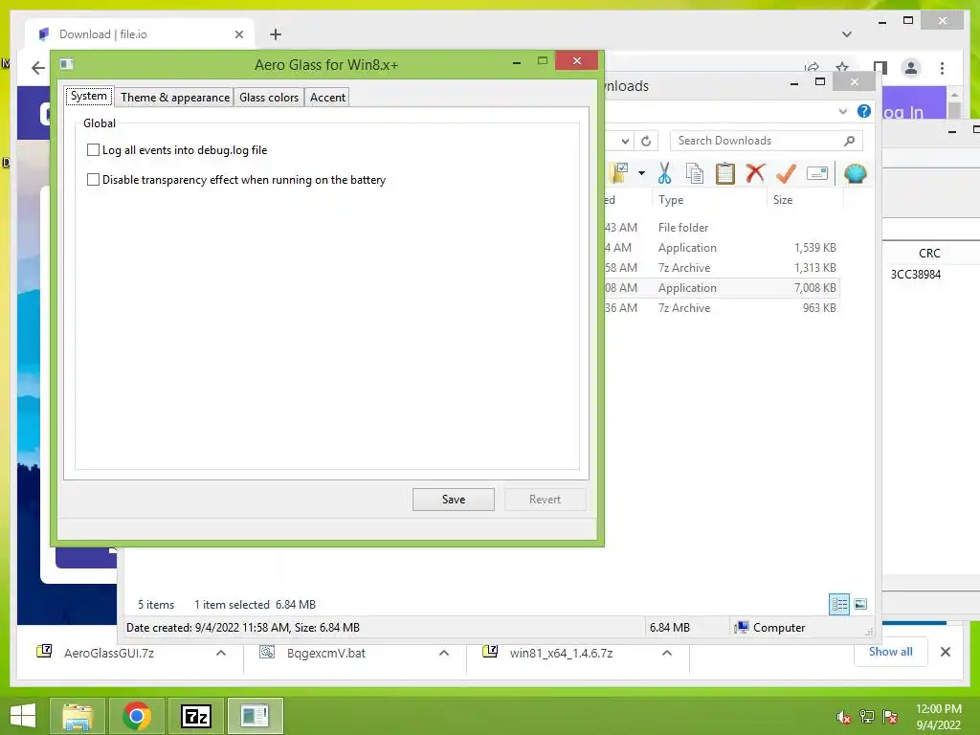980x735 pixels.
Task: Close the Chrome downloads bar
Action: (x=945, y=652)
